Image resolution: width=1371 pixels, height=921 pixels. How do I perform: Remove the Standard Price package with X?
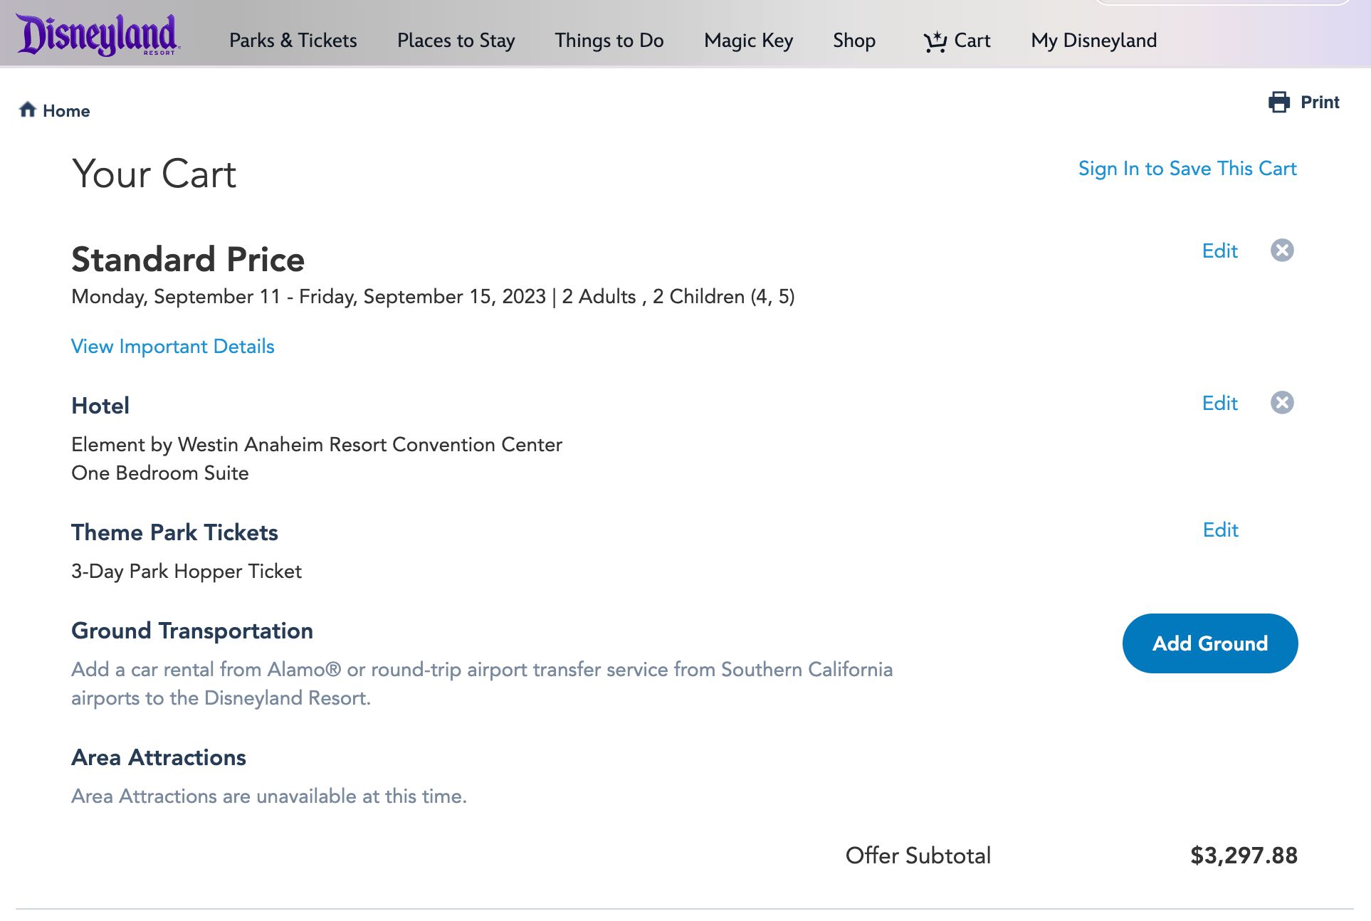pos(1282,250)
